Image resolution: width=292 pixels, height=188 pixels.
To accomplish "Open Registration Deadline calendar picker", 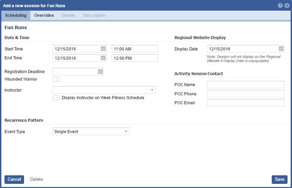I will pyautogui.click(x=100, y=72).
